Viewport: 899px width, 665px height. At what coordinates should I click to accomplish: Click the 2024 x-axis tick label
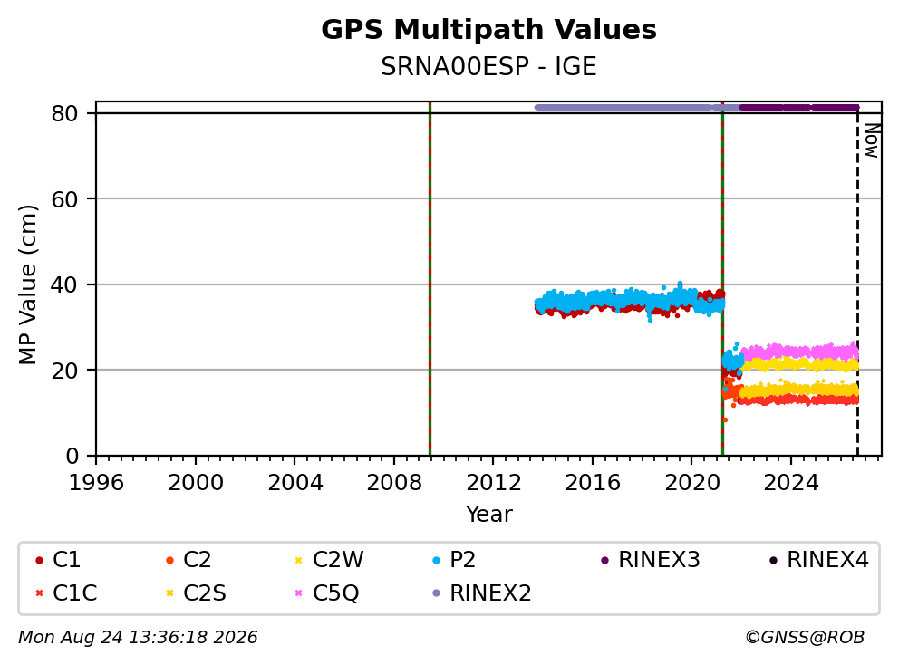pyautogui.click(x=790, y=483)
